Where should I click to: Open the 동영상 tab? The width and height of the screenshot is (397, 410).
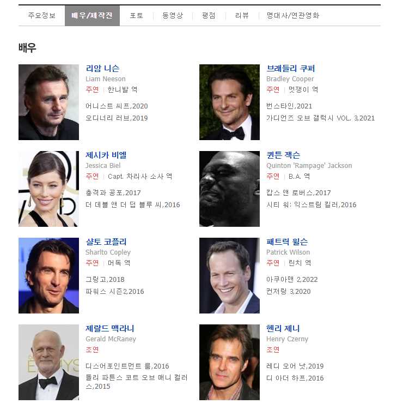coord(173,15)
